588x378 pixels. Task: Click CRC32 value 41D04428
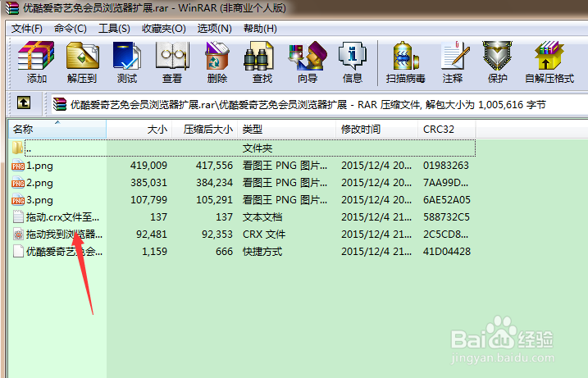pos(447,251)
